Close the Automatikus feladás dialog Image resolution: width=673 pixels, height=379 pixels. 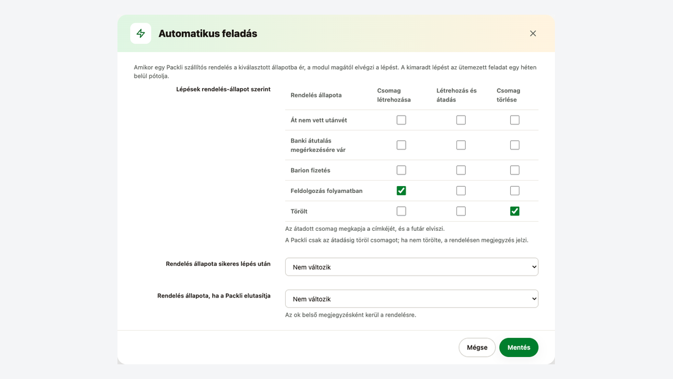[533, 34]
